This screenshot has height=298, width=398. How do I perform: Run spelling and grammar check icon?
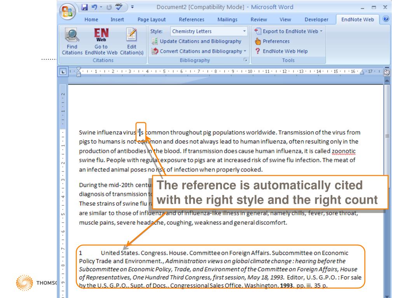point(119,7)
